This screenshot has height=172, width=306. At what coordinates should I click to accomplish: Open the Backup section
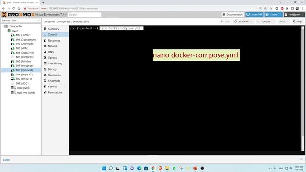[52, 69]
